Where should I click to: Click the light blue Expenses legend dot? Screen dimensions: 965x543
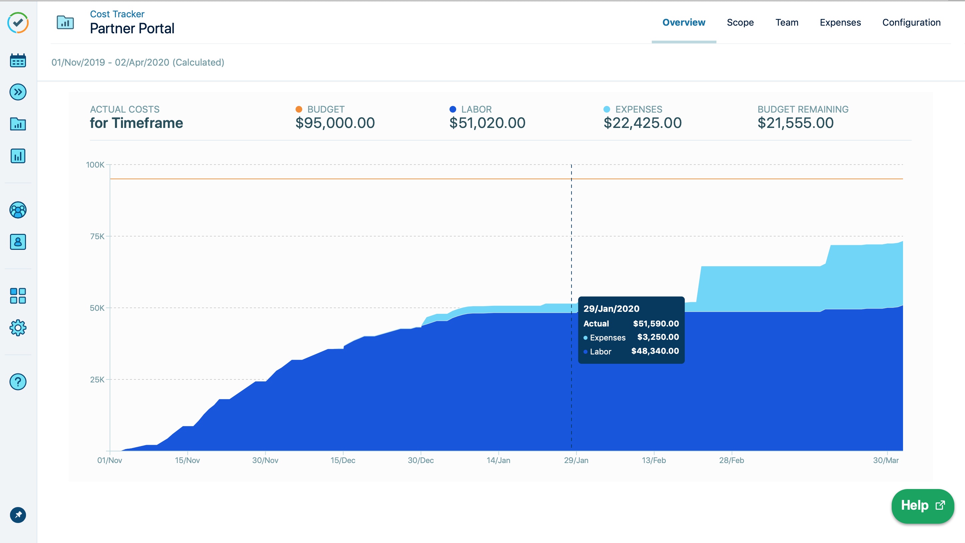point(607,109)
